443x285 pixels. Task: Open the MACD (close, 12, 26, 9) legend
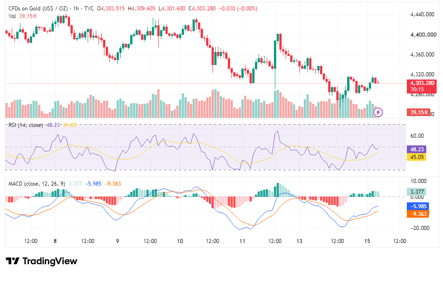click(37, 184)
